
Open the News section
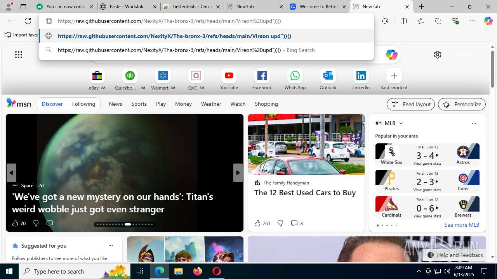click(115, 104)
